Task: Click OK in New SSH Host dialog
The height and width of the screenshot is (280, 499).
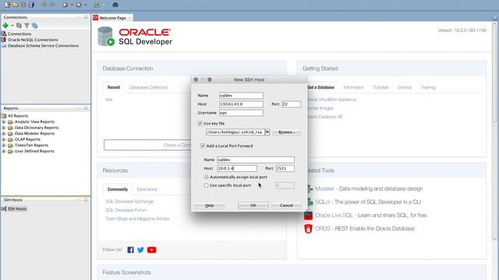Action: coord(253,205)
